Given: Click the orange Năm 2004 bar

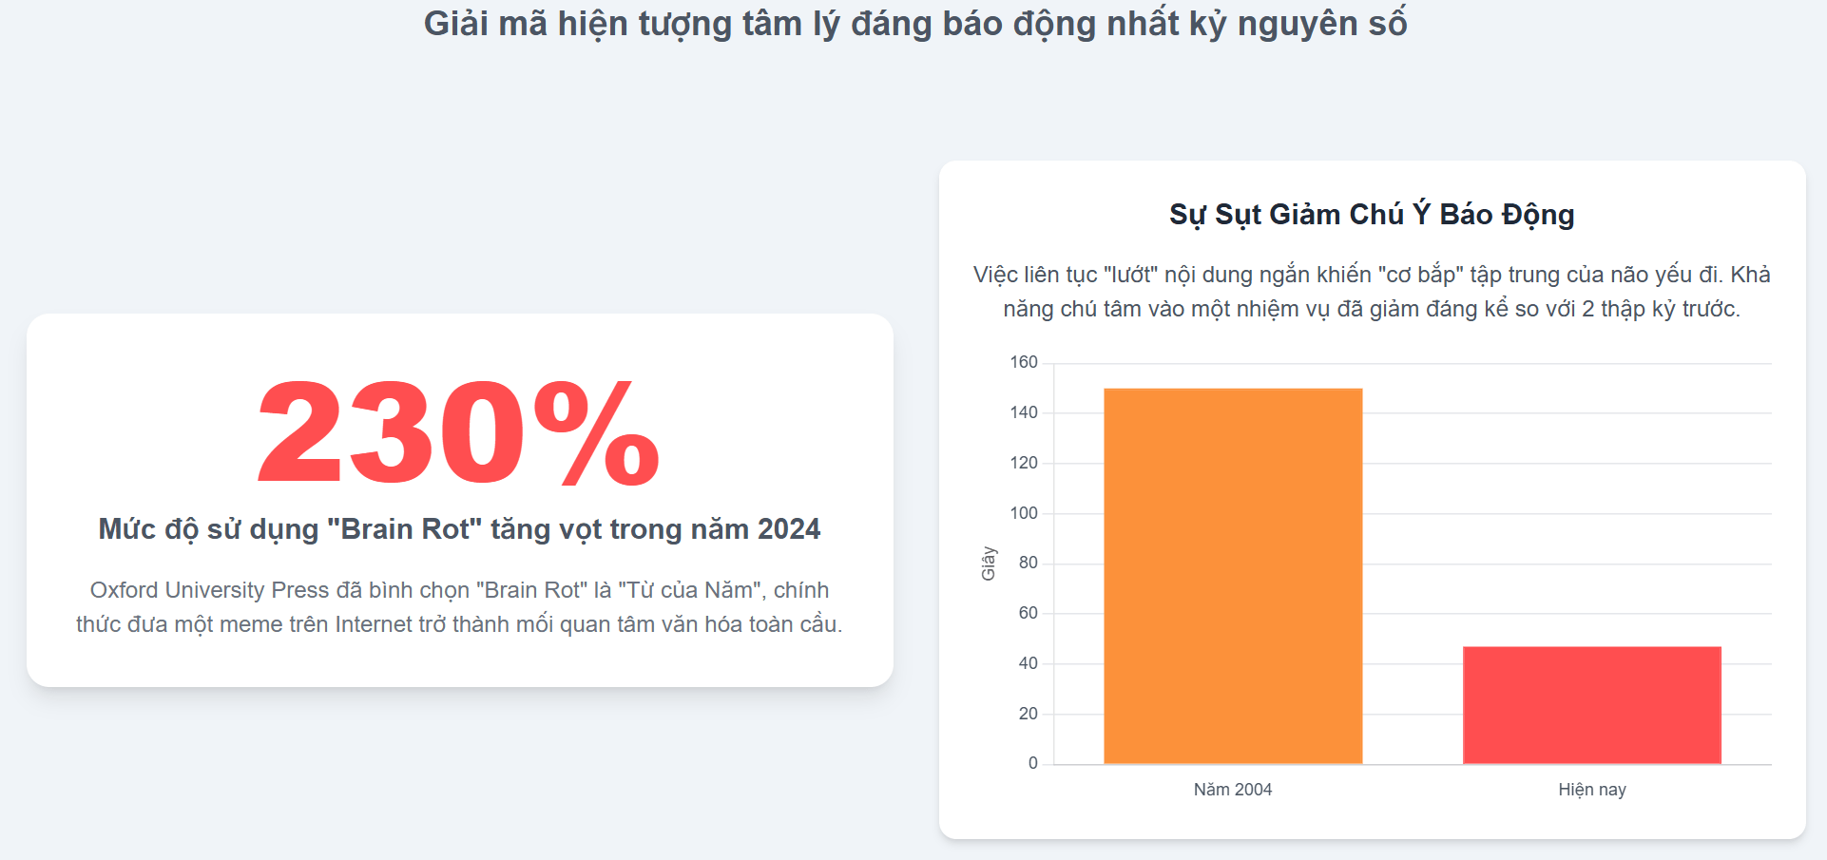Looking at the screenshot, I should pyautogui.click(x=1233, y=576).
